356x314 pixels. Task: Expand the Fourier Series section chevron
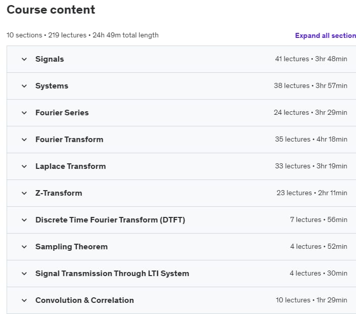(24, 113)
